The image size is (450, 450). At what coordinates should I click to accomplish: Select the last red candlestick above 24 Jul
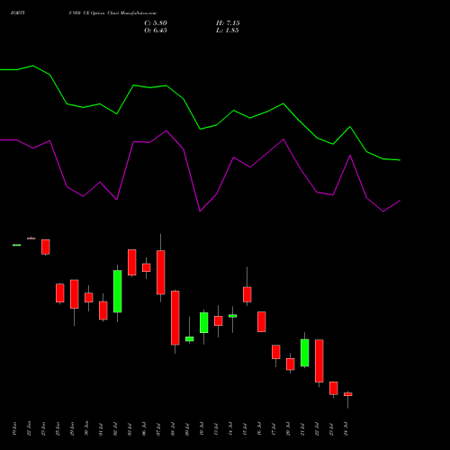(348, 394)
